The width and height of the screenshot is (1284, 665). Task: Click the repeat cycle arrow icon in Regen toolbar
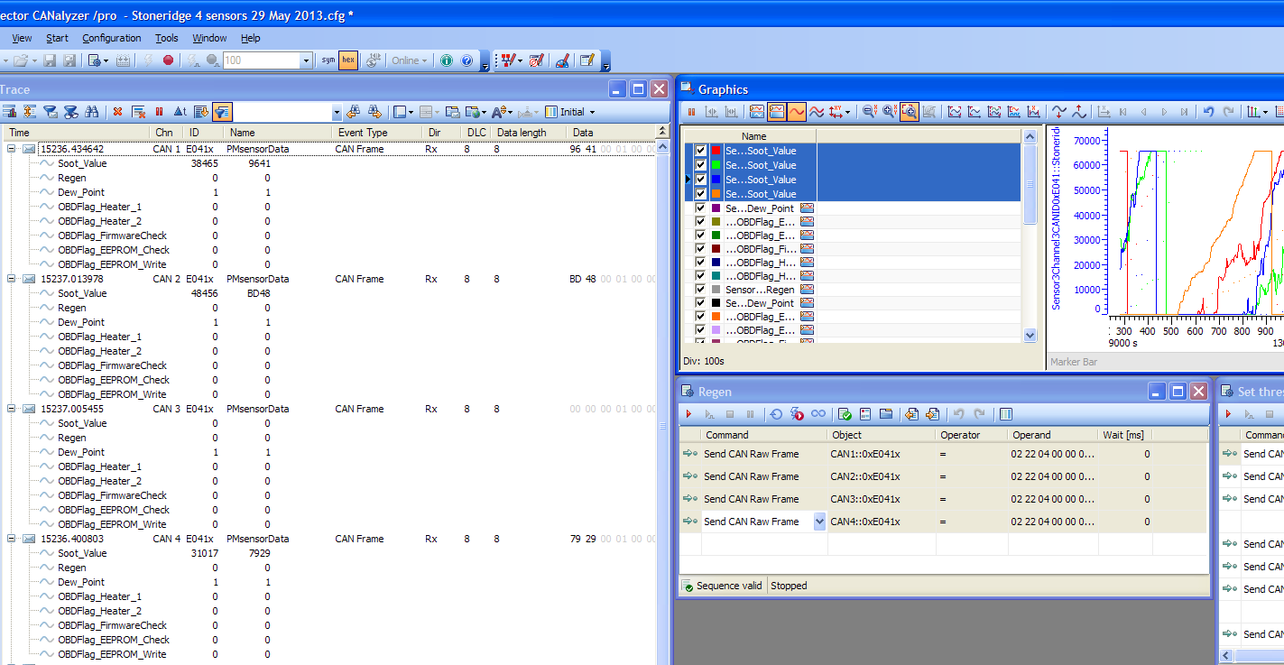click(x=776, y=414)
